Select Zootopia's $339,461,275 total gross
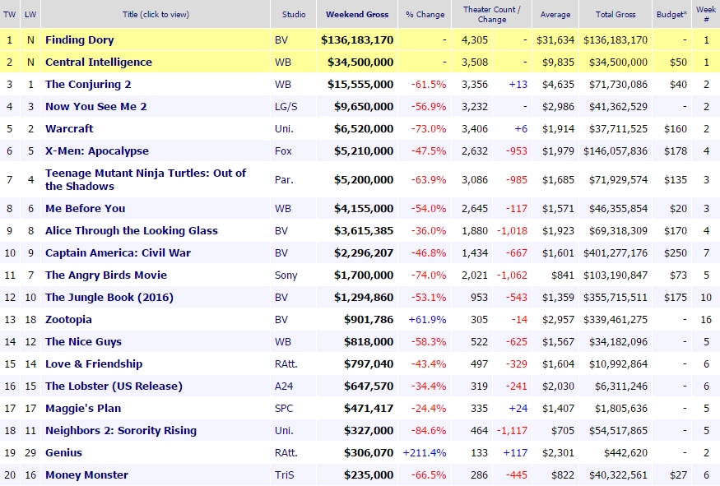 pos(615,319)
